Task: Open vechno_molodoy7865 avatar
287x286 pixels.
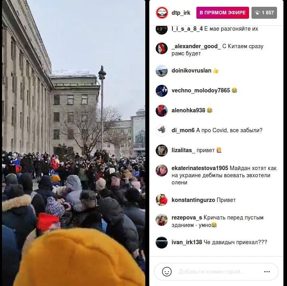Action: (161, 90)
